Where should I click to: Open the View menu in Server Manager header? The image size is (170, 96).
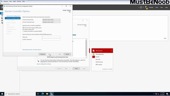(161, 7)
